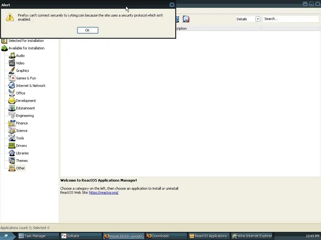Select the Tools wrench icon
321x240 pixels.
[x=12, y=138]
